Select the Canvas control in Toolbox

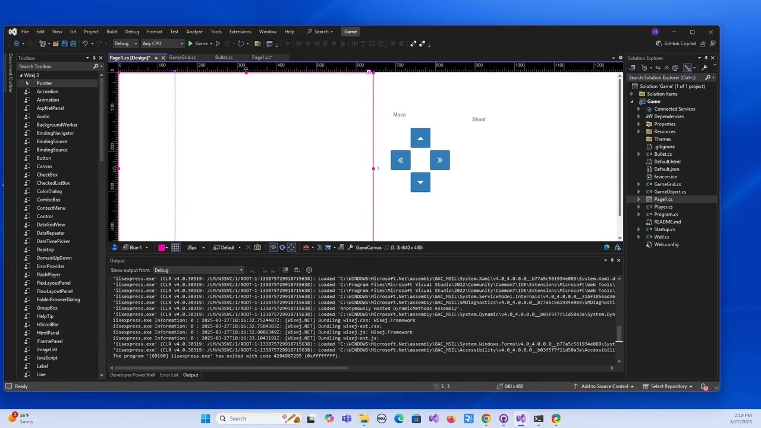click(45, 166)
